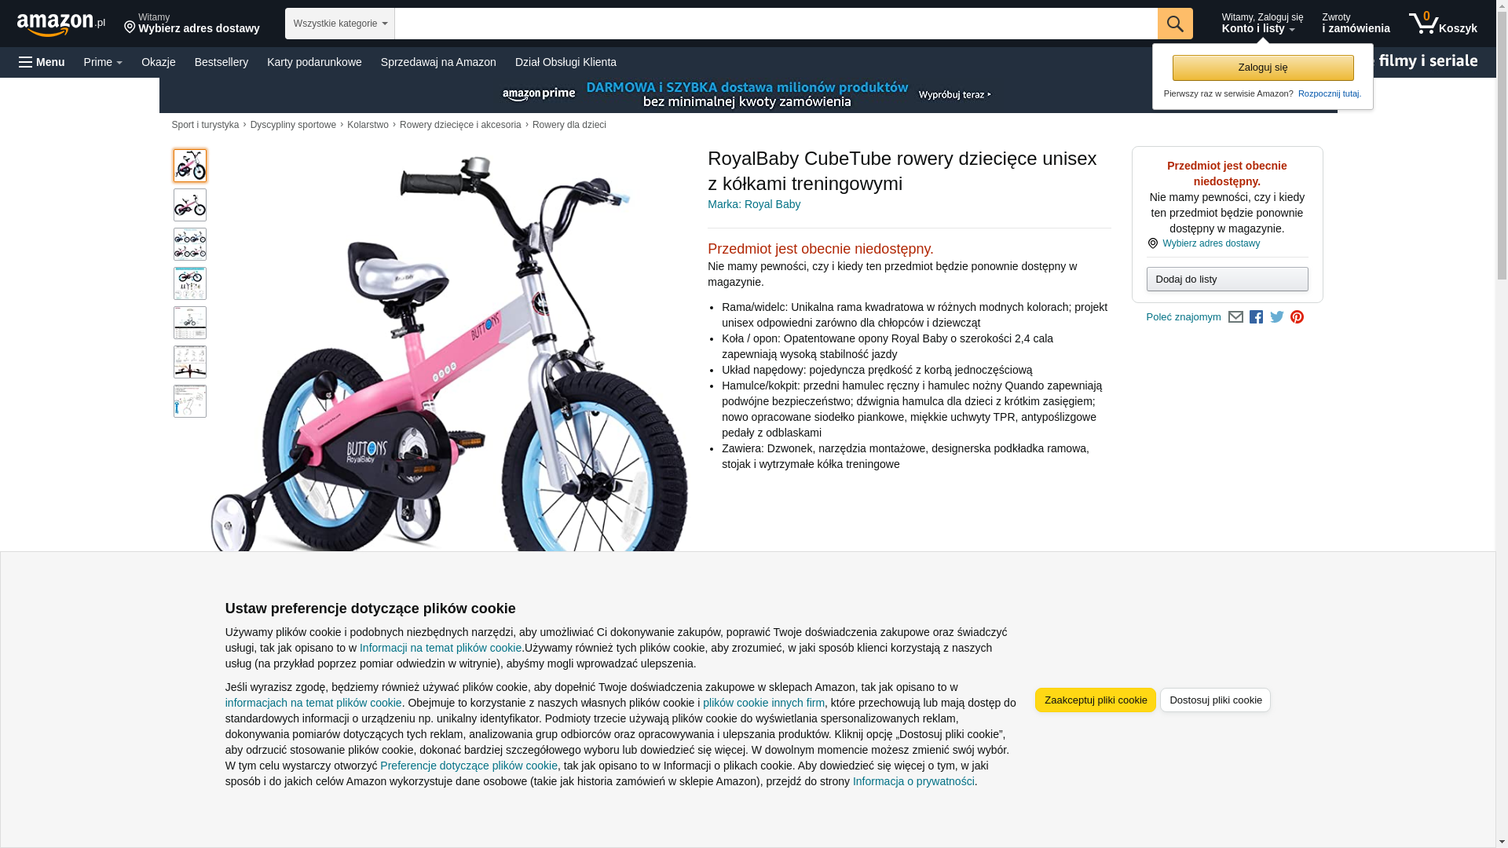Click Dostosuj pliki cookie button

pos(1215,700)
